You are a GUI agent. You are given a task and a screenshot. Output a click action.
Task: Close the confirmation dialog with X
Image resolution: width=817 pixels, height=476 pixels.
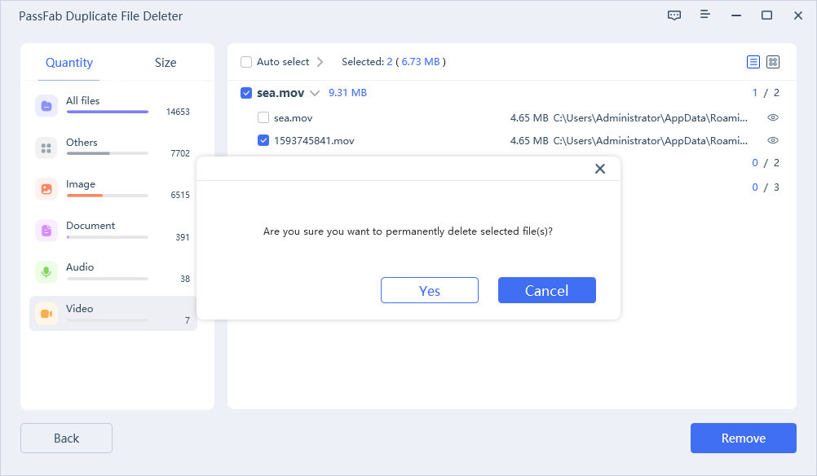click(x=600, y=169)
